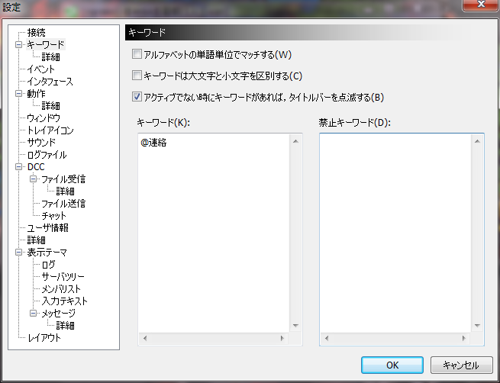Select ログ under 表示テーマ
Image resolution: width=500 pixels, height=383 pixels.
click(48, 265)
